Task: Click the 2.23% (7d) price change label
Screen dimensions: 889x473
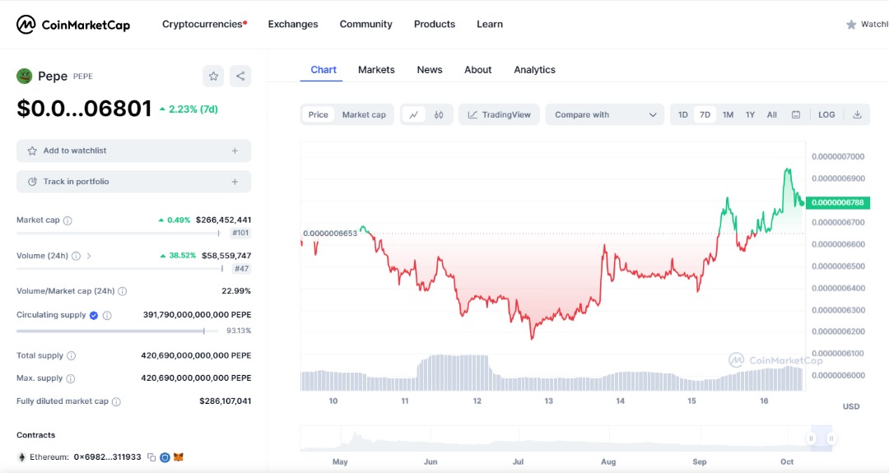Action: pyautogui.click(x=189, y=109)
